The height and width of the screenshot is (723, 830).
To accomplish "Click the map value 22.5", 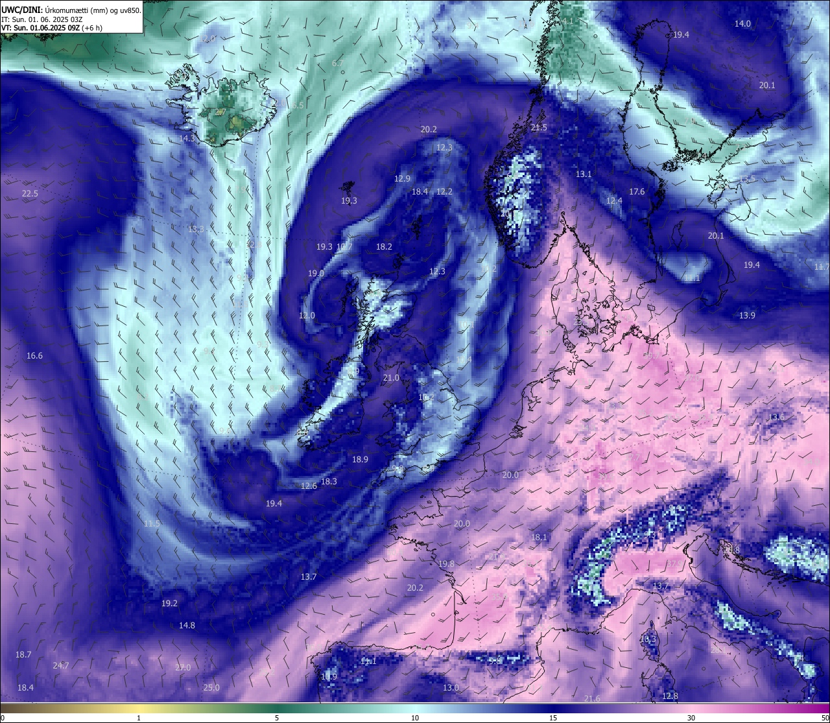I will coord(30,194).
